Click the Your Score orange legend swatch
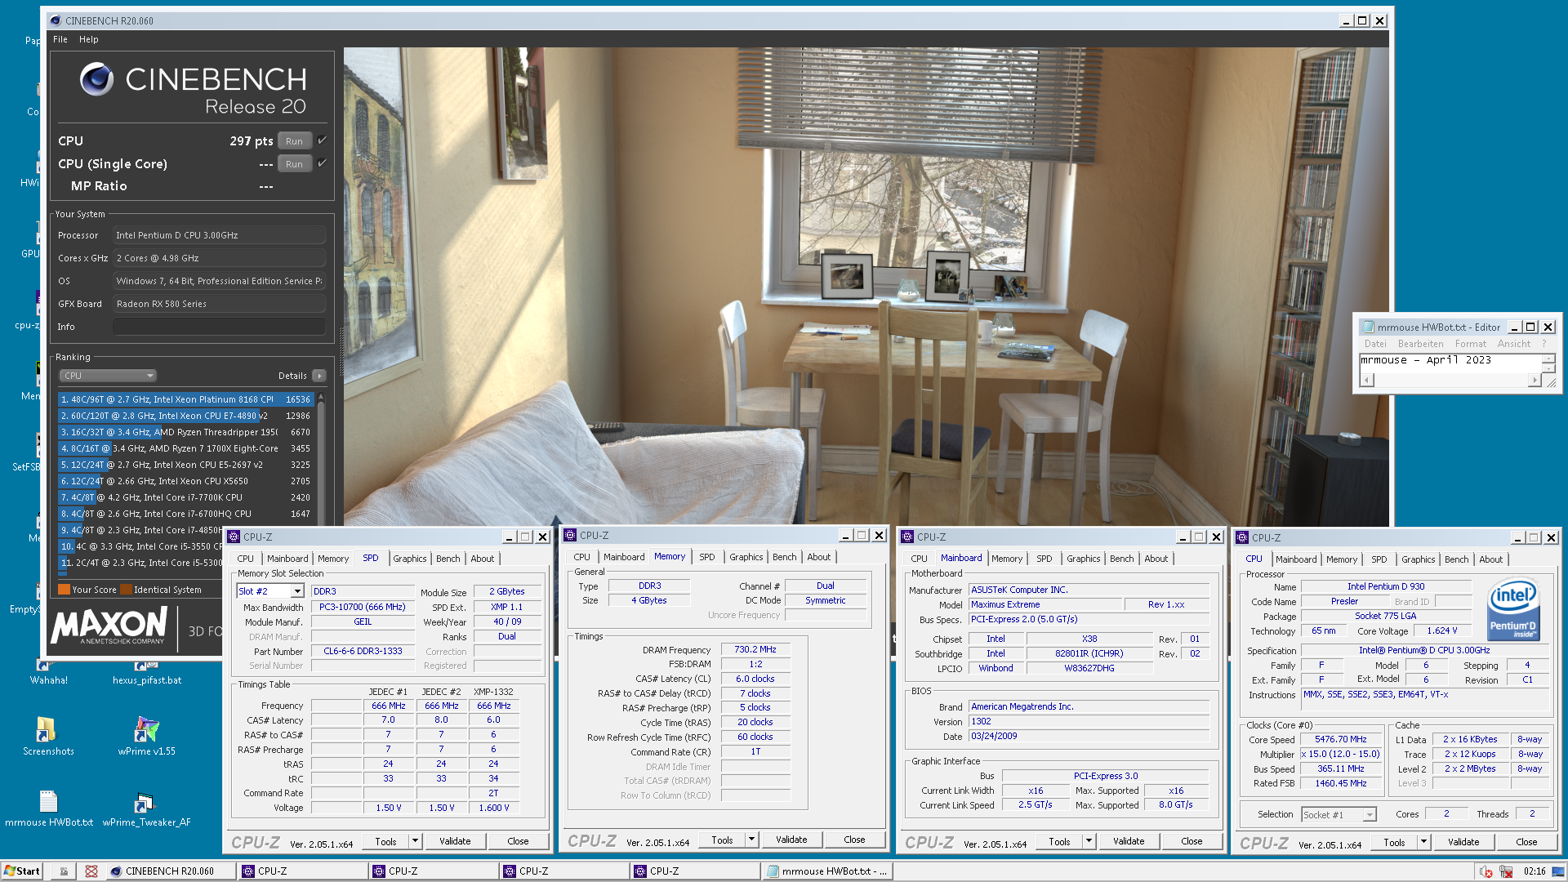Screen dimensions: 1568x882 pos(64,590)
